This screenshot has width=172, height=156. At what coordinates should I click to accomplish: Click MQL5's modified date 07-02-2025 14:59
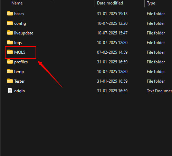112,52
